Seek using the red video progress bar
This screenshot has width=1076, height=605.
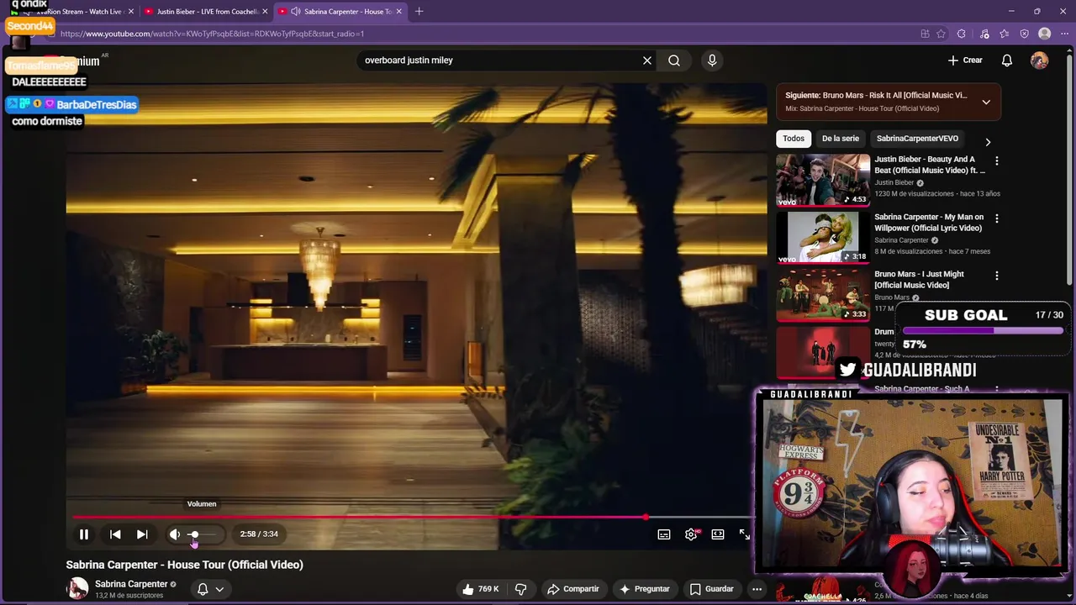click(411, 518)
